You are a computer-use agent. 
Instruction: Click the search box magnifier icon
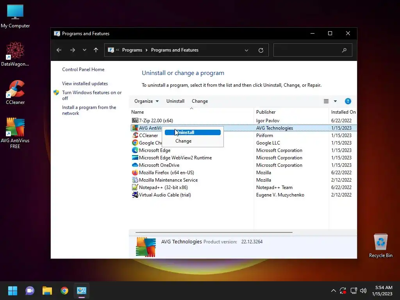click(344, 50)
